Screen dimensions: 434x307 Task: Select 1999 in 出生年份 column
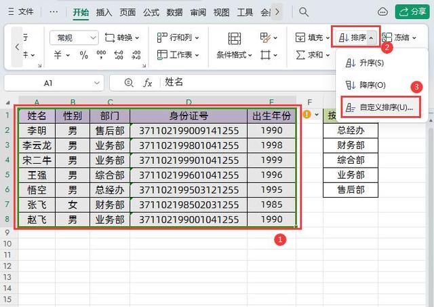tap(271, 160)
